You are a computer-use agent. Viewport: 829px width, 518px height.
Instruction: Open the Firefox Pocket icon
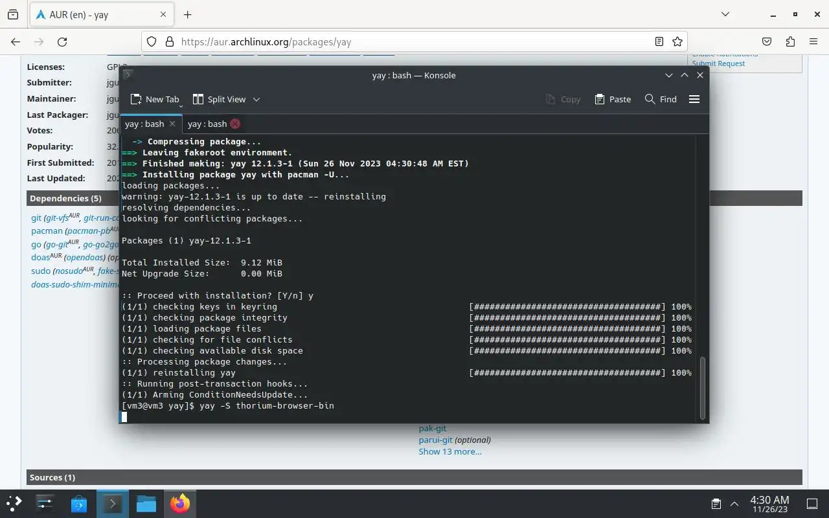pos(767,41)
